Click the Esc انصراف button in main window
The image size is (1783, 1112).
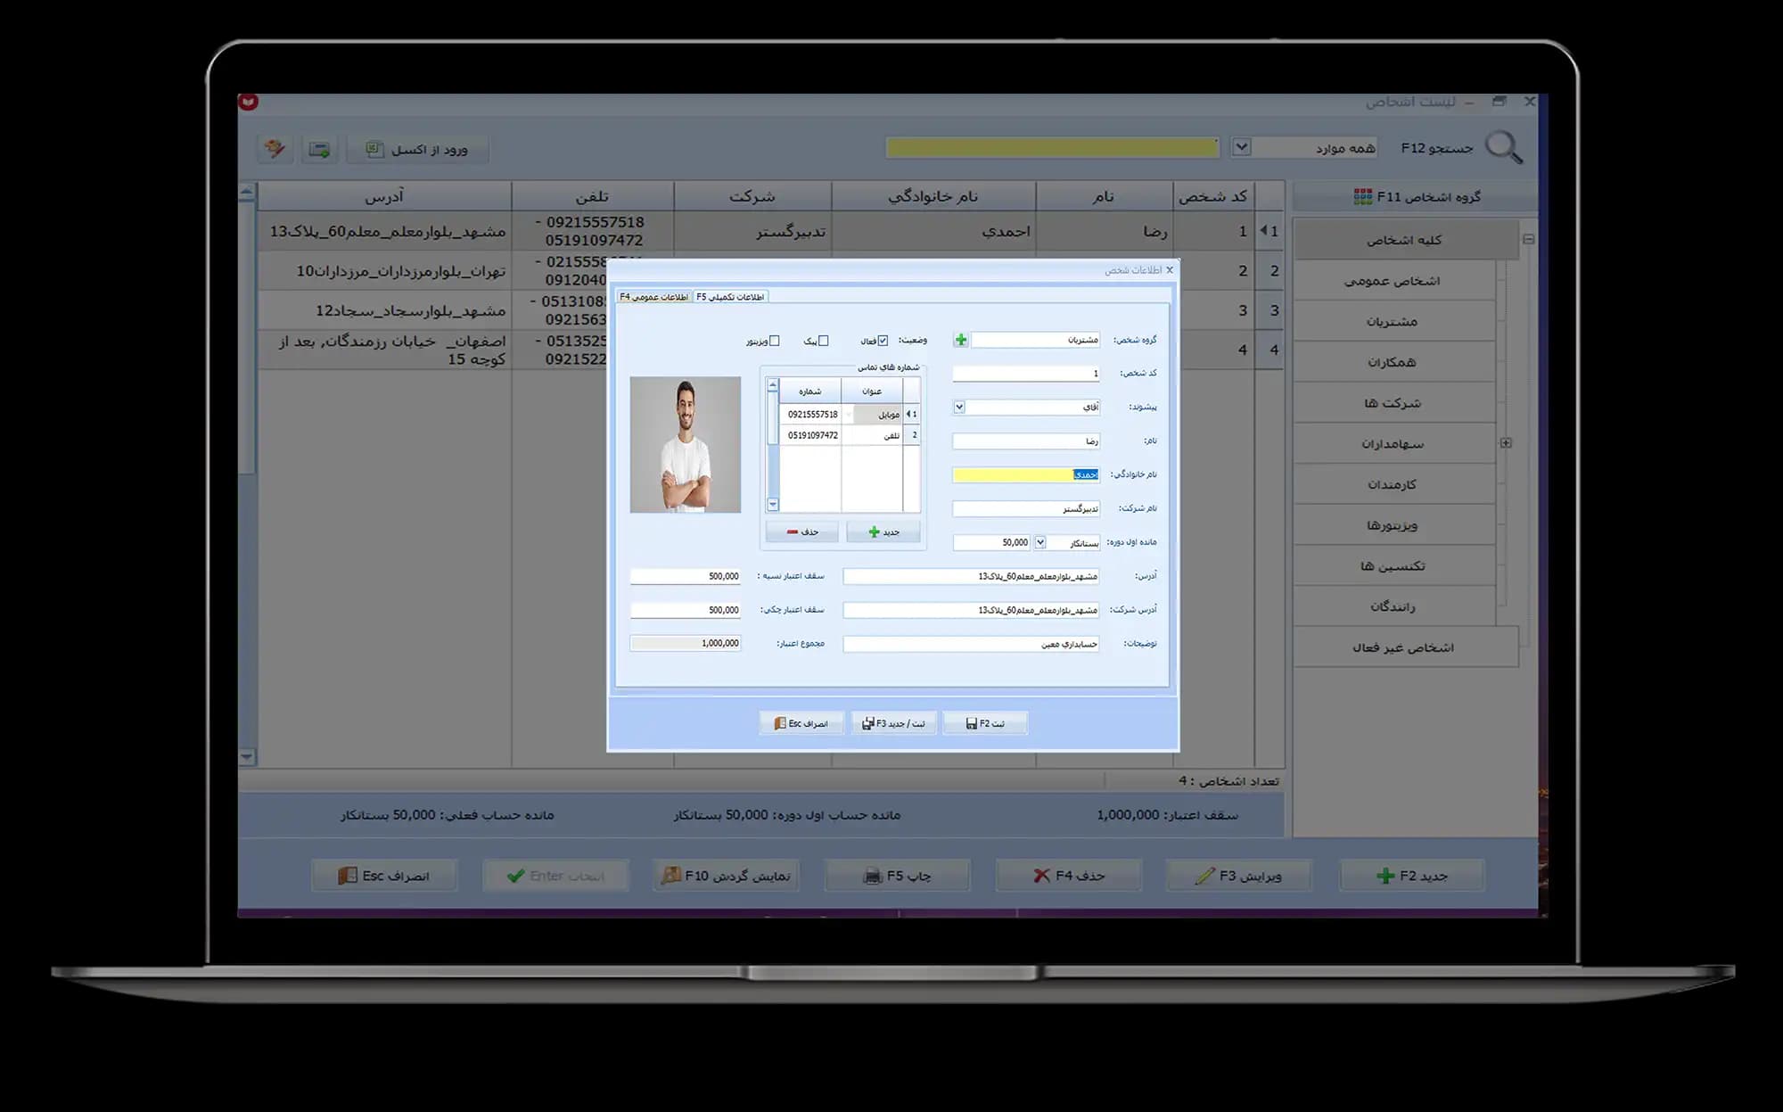click(x=383, y=876)
